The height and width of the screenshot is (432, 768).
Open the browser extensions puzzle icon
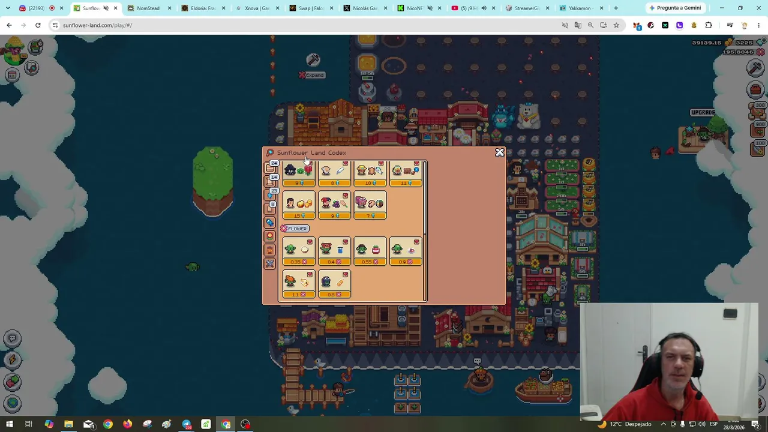coord(709,25)
